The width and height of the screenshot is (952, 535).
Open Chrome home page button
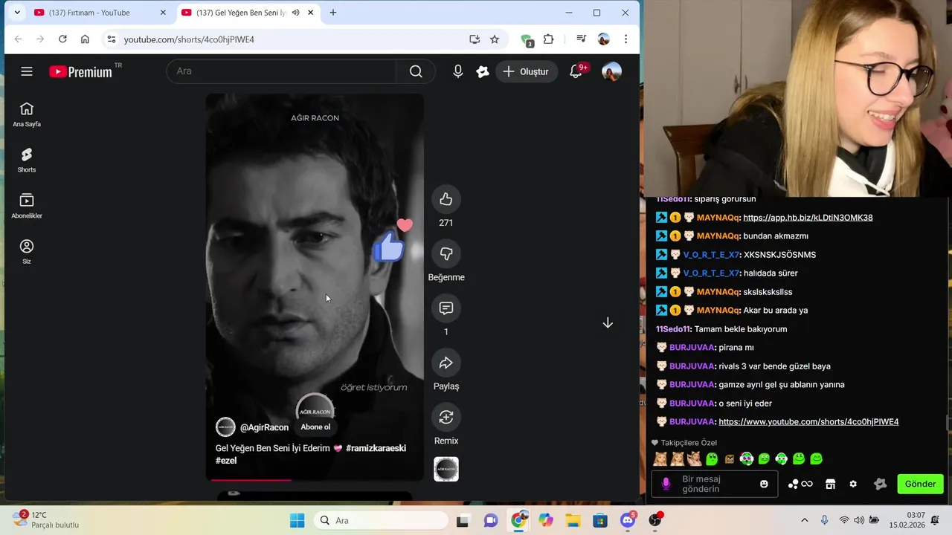[x=85, y=39]
